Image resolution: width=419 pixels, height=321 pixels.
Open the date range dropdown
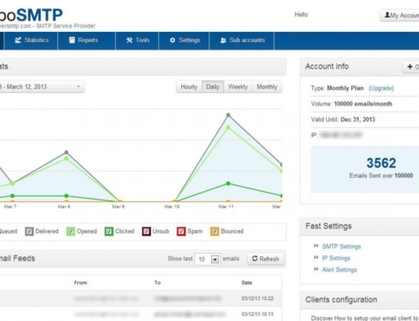click(42, 86)
